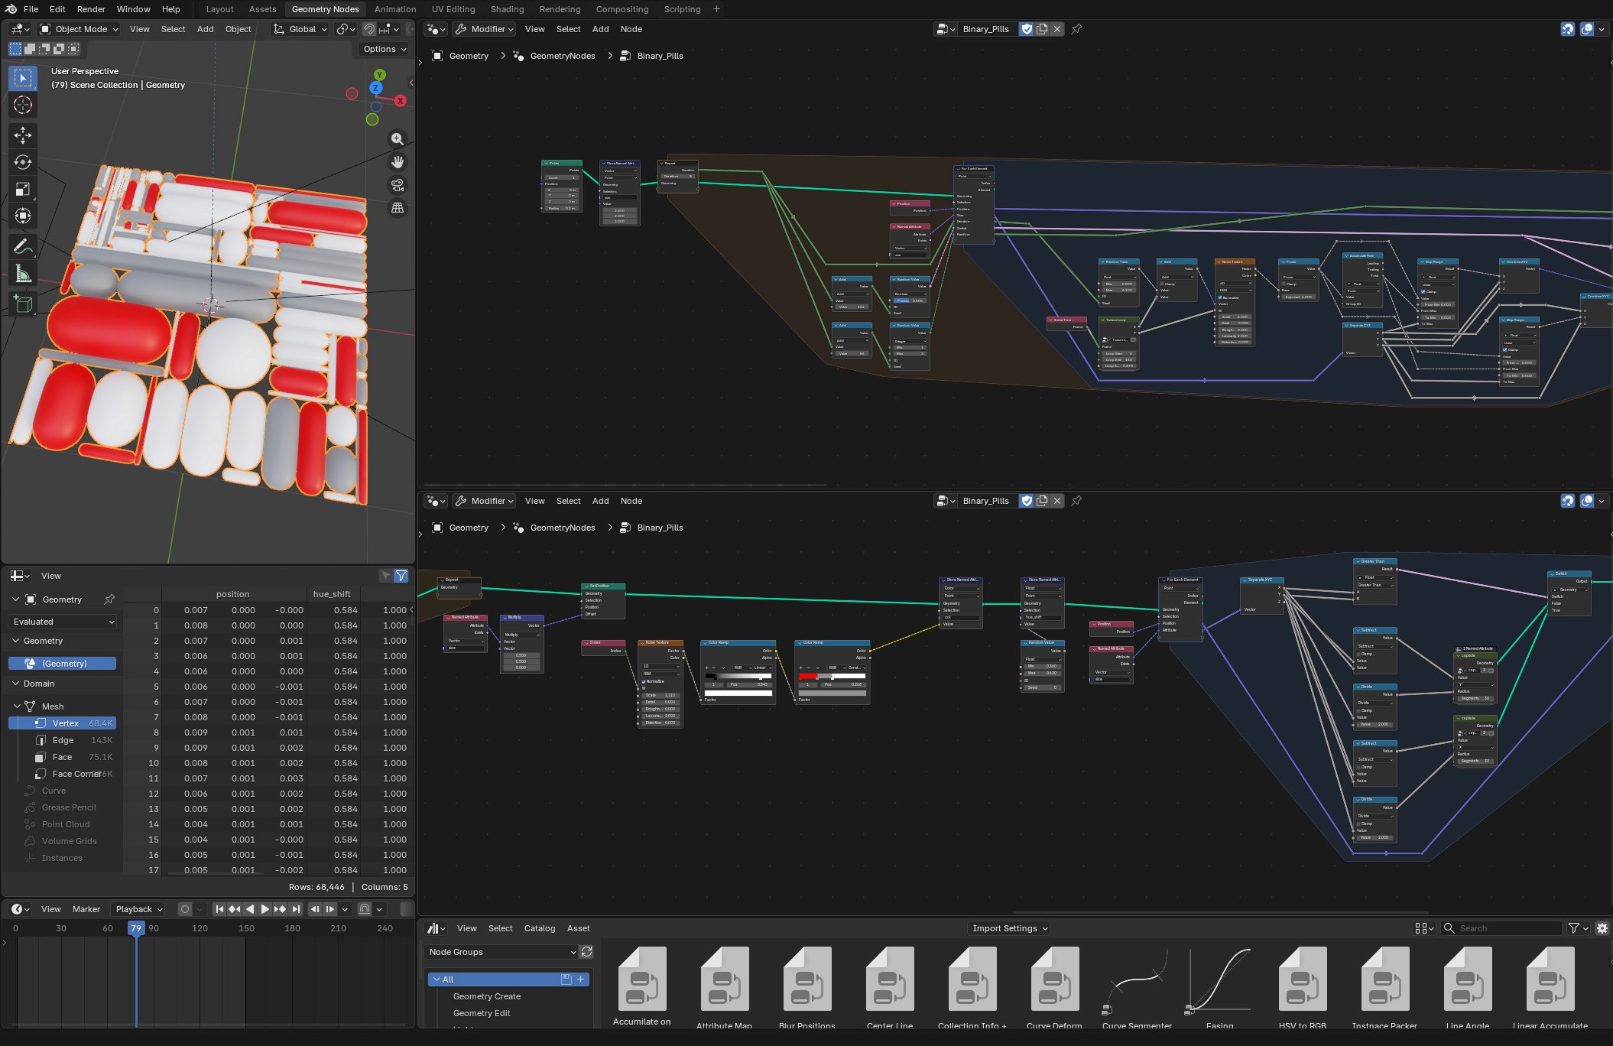Open the viewport Options button
1613x1046 pixels.
point(385,49)
